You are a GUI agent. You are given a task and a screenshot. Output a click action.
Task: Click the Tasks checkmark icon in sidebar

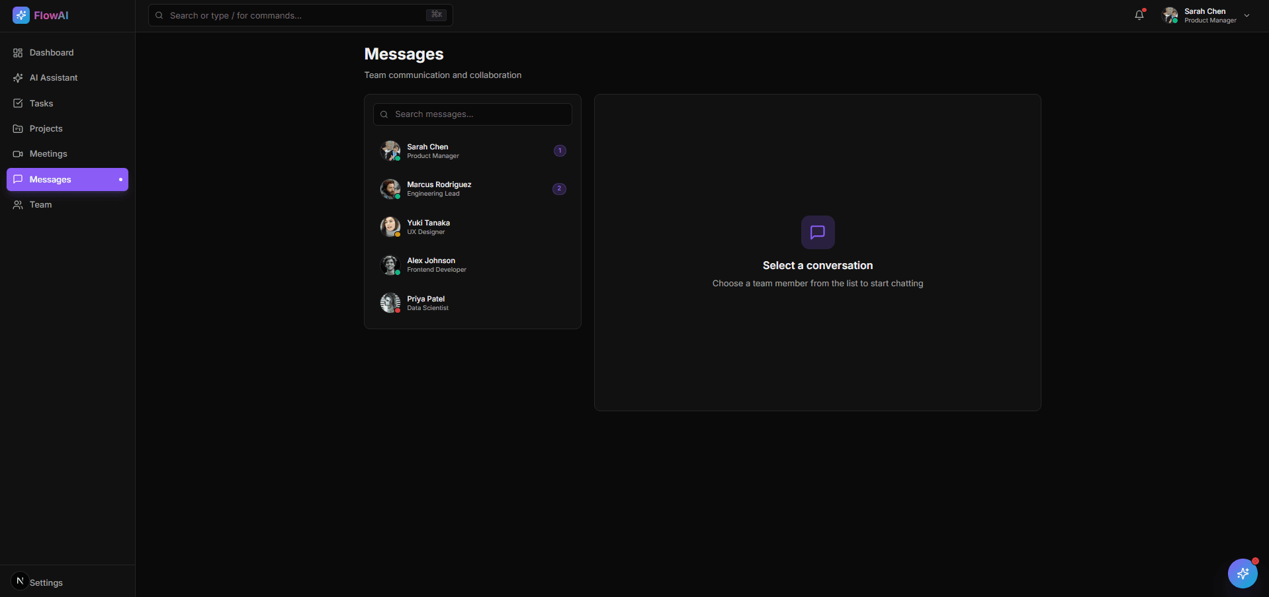[x=17, y=103]
